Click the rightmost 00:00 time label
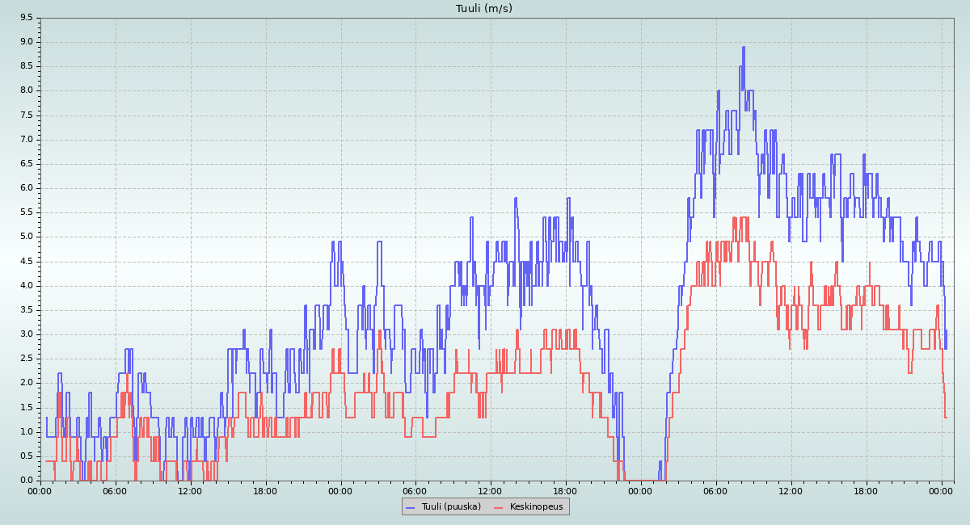Viewport: 970px width, 525px height. coord(942,490)
